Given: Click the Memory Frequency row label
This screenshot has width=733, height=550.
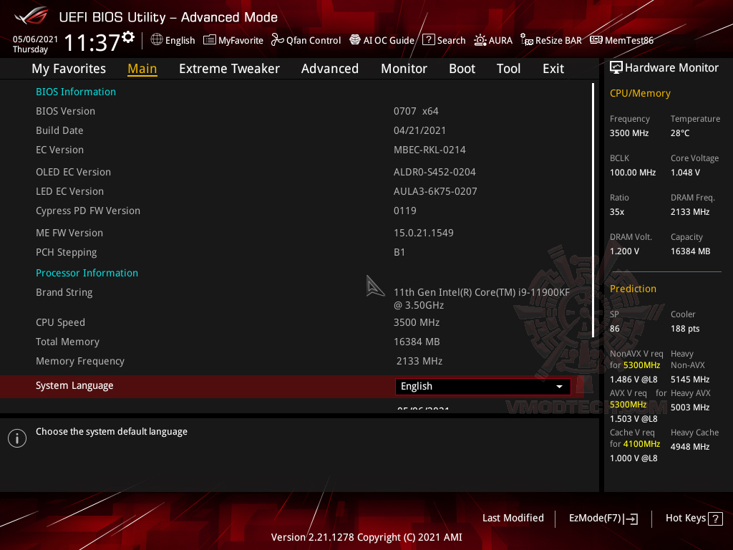Looking at the screenshot, I should click(80, 361).
